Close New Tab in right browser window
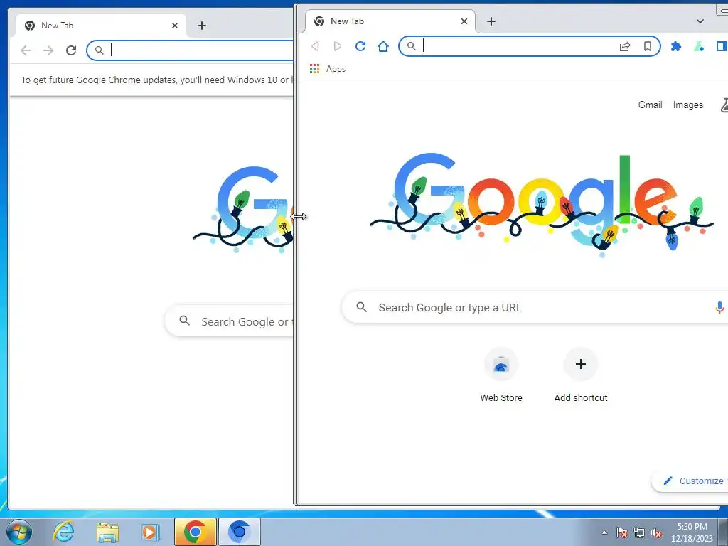The image size is (728, 546). (x=464, y=21)
